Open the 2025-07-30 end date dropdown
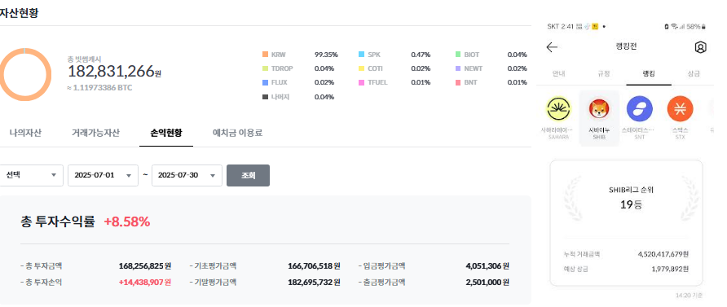 [x=187, y=176]
